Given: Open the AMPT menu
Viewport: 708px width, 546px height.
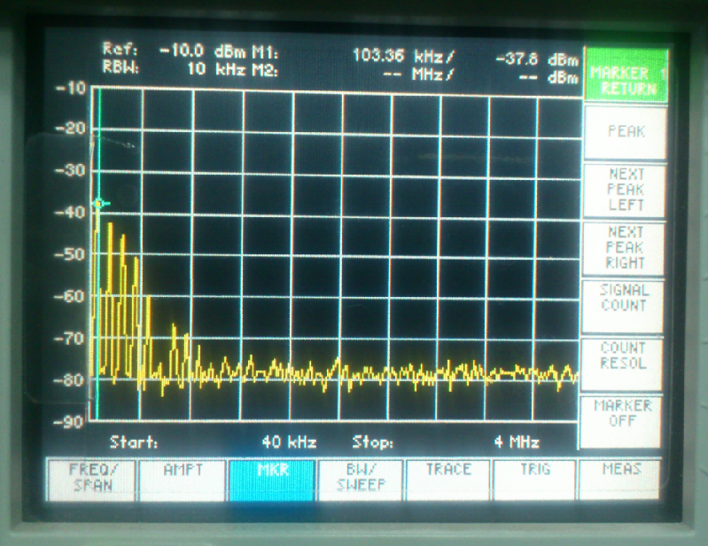Looking at the screenshot, I should [x=183, y=479].
